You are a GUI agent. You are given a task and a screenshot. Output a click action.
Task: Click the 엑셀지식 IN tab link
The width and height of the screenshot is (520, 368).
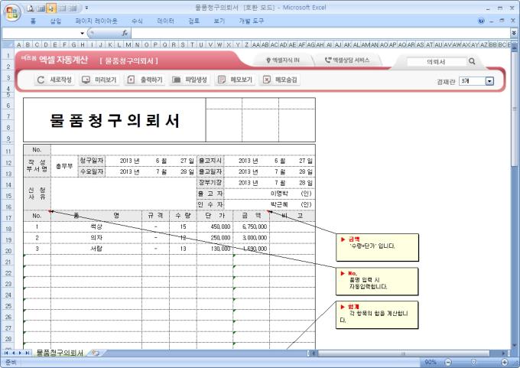283,60
